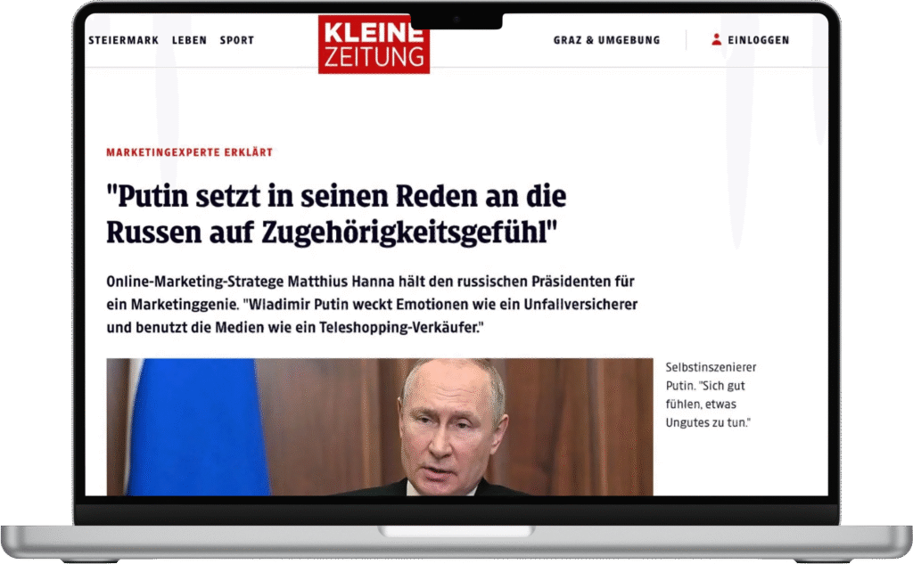
Task: Click the Kleine Zeitung red logo
Action: click(x=374, y=45)
